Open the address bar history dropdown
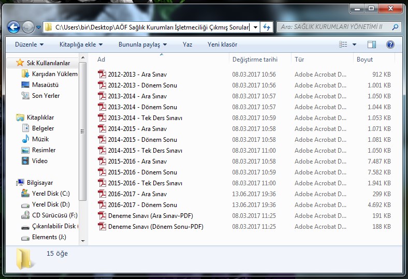The image size is (408, 279). click(256, 27)
